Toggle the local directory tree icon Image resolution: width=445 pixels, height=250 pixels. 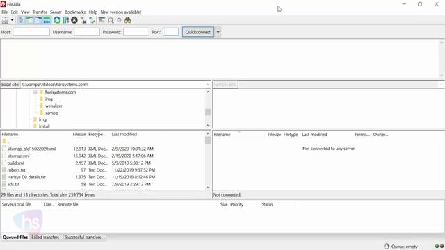click(x=29, y=20)
